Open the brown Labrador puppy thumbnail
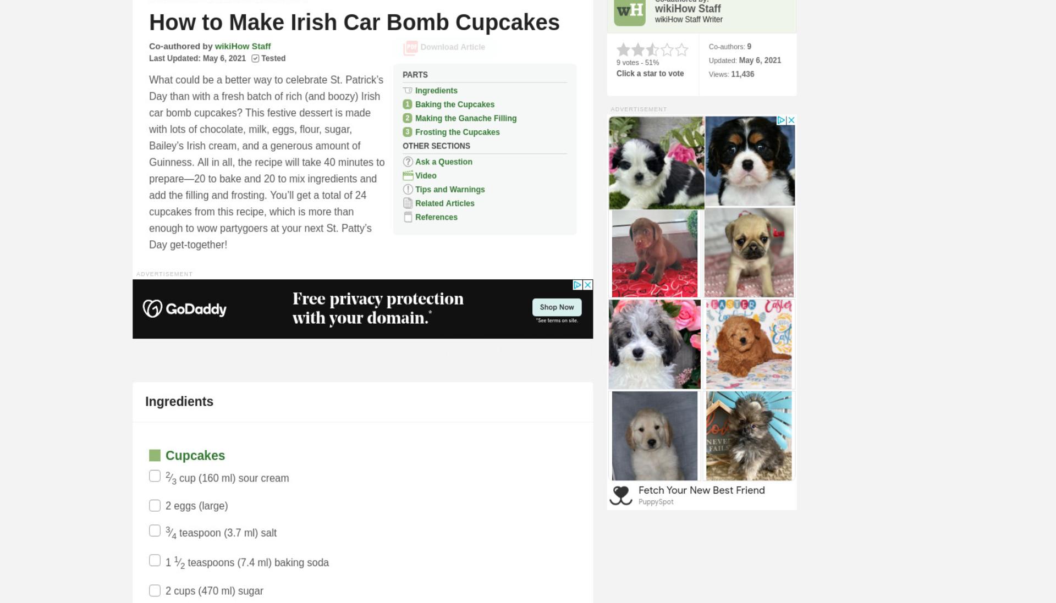Viewport: 1056px width, 603px height. point(654,253)
